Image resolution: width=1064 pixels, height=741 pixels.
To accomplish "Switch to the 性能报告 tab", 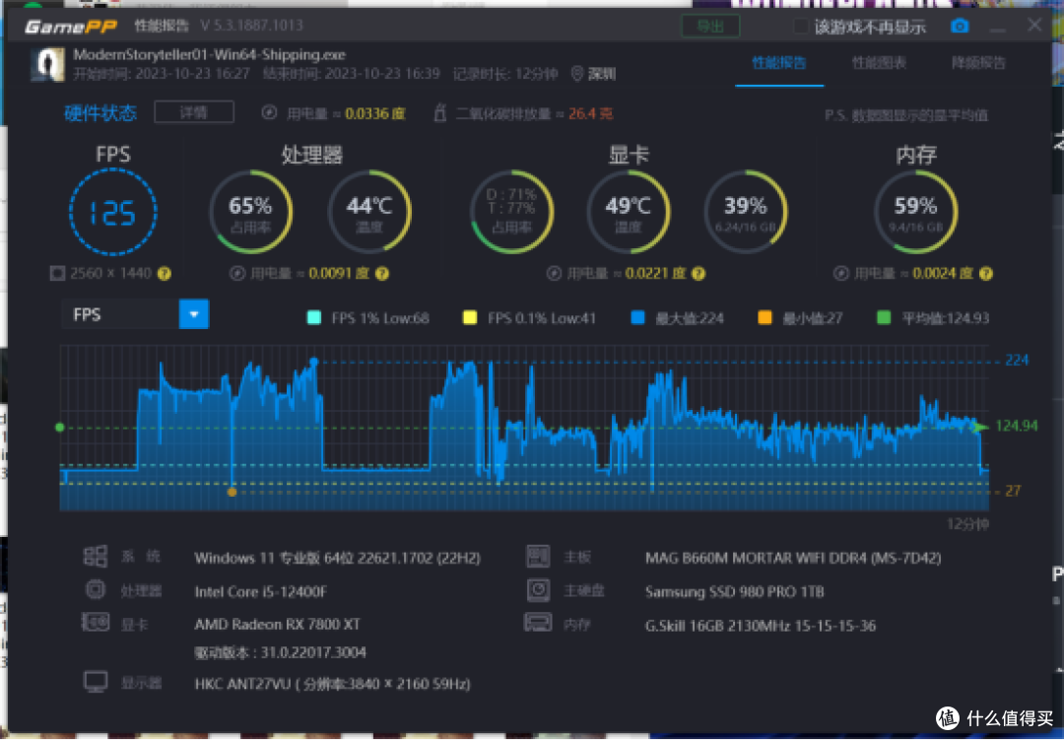I will 779,63.
